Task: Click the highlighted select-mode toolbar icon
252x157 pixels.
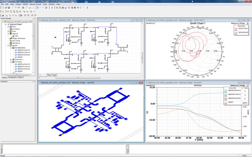Action: tap(37, 8)
